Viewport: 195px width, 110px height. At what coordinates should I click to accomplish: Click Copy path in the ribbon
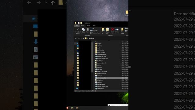[x=94, y=31]
